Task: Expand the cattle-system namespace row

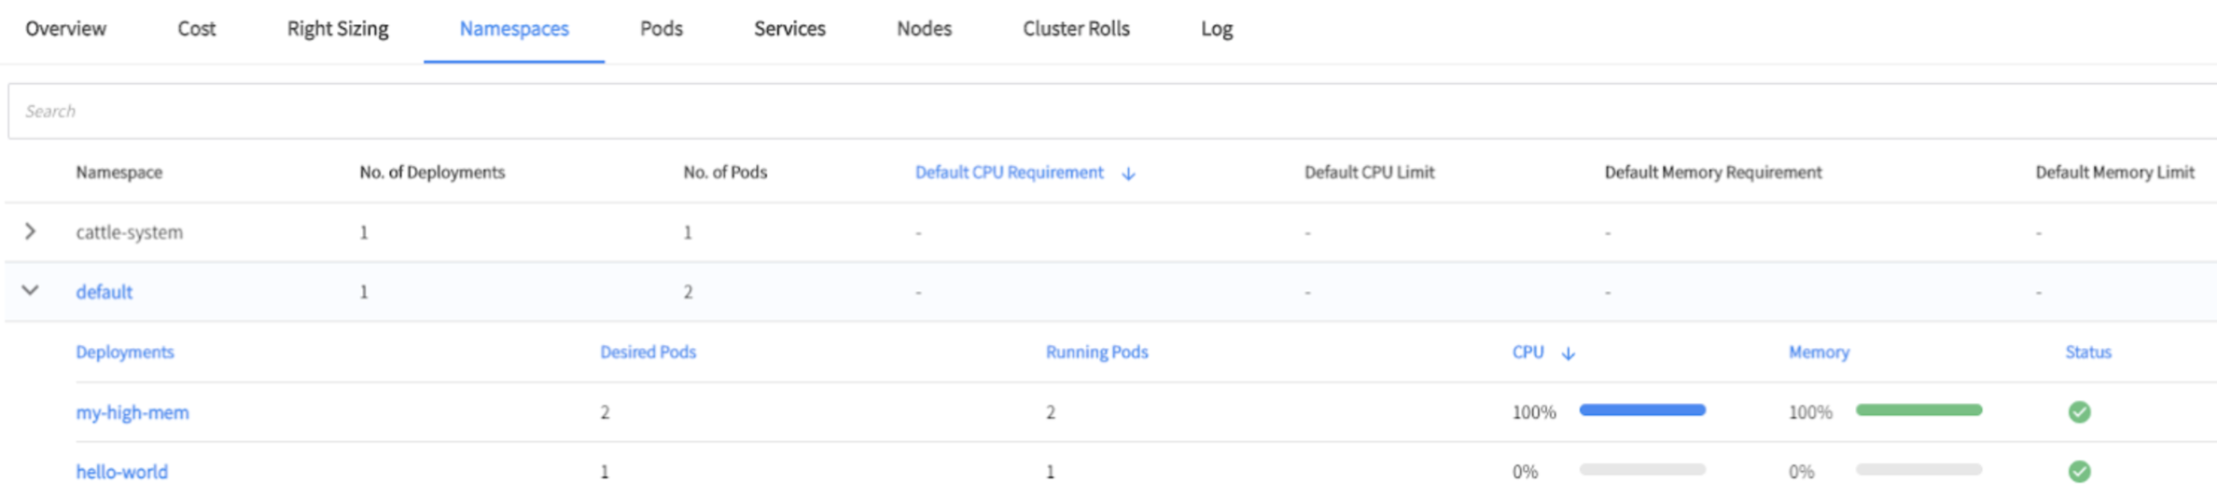Action: pyautogui.click(x=31, y=231)
